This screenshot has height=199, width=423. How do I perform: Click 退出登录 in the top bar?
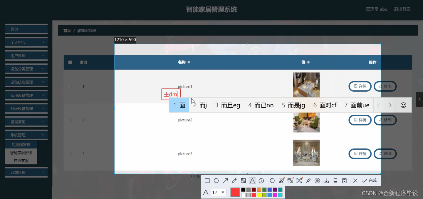[x=402, y=9]
